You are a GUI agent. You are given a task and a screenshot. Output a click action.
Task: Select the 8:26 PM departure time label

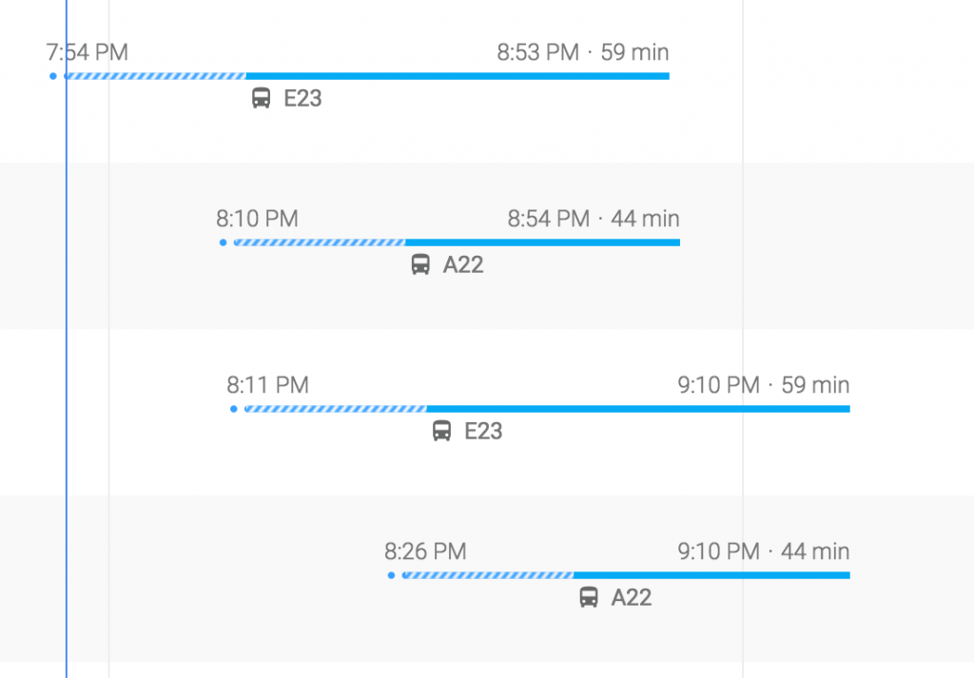click(x=425, y=552)
